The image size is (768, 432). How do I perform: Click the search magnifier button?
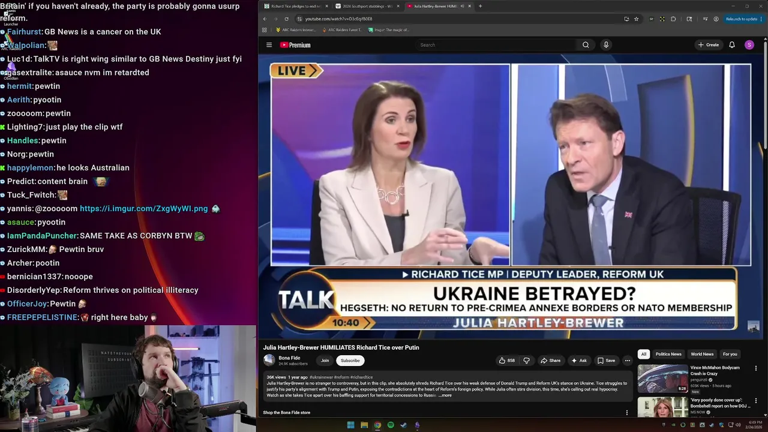pyautogui.click(x=586, y=45)
